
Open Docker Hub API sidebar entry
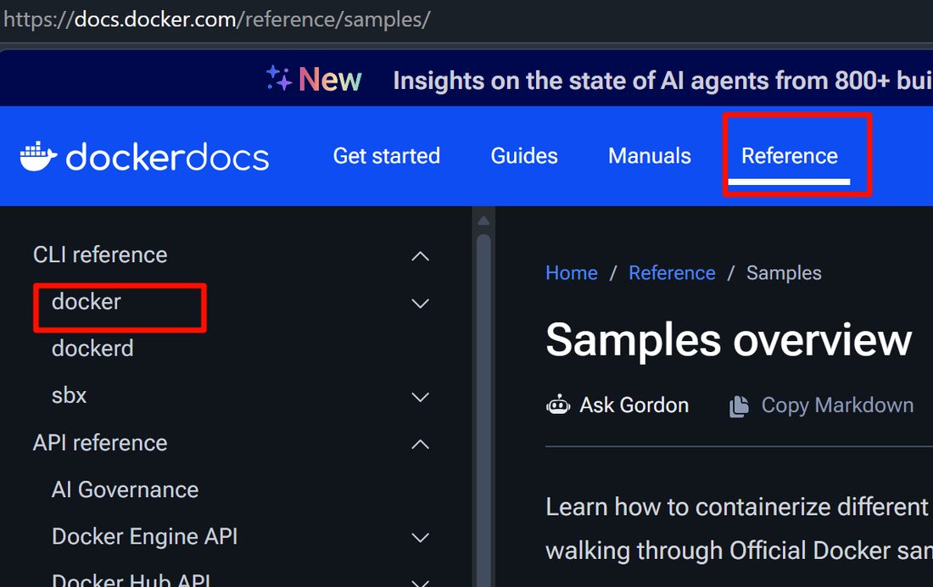131,580
